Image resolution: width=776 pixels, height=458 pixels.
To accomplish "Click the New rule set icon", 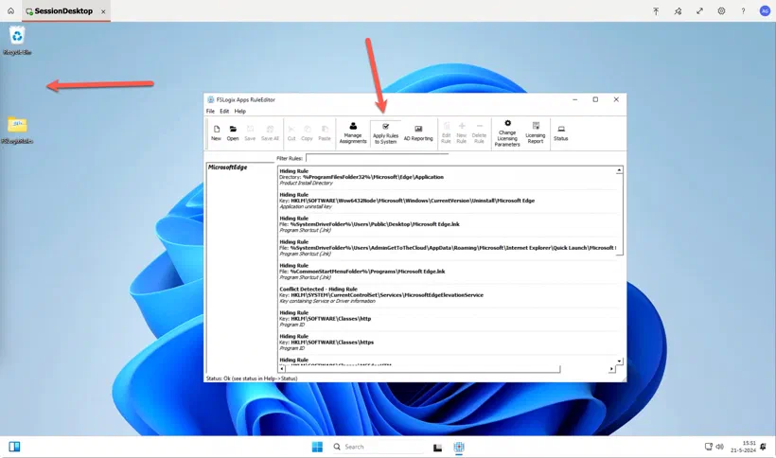I will pyautogui.click(x=217, y=132).
